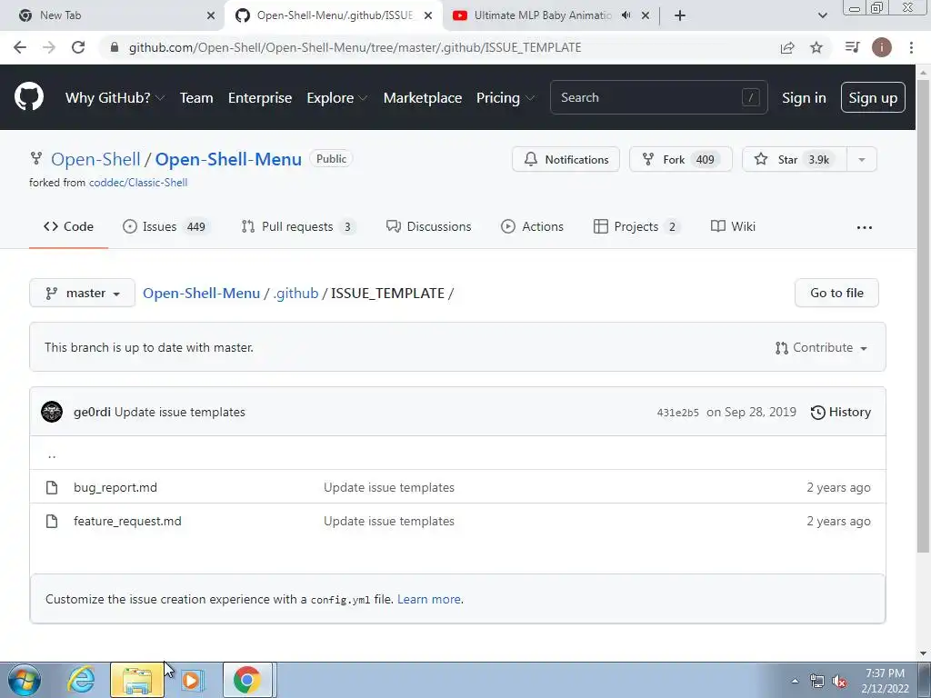This screenshot has height=698, width=931.
Task: Click the site lock icon in address bar
Action: click(x=115, y=47)
